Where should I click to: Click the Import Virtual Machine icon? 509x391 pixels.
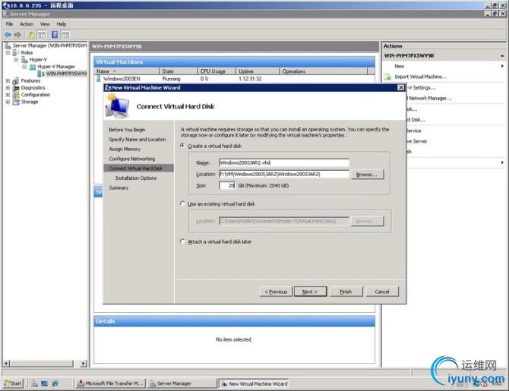click(x=387, y=77)
